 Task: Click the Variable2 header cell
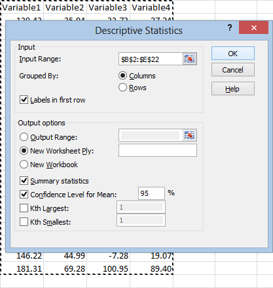coord(65,8)
